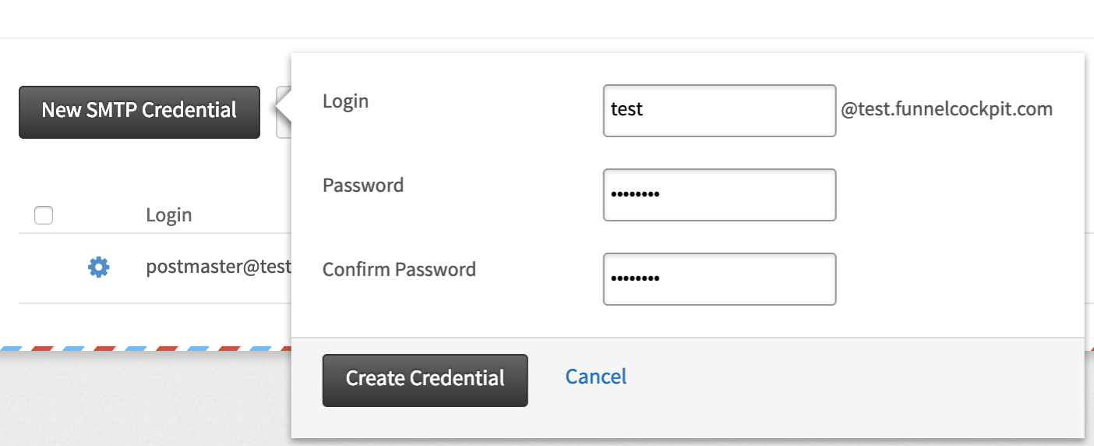Click the Create Credential button

click(x=425, y=381)
